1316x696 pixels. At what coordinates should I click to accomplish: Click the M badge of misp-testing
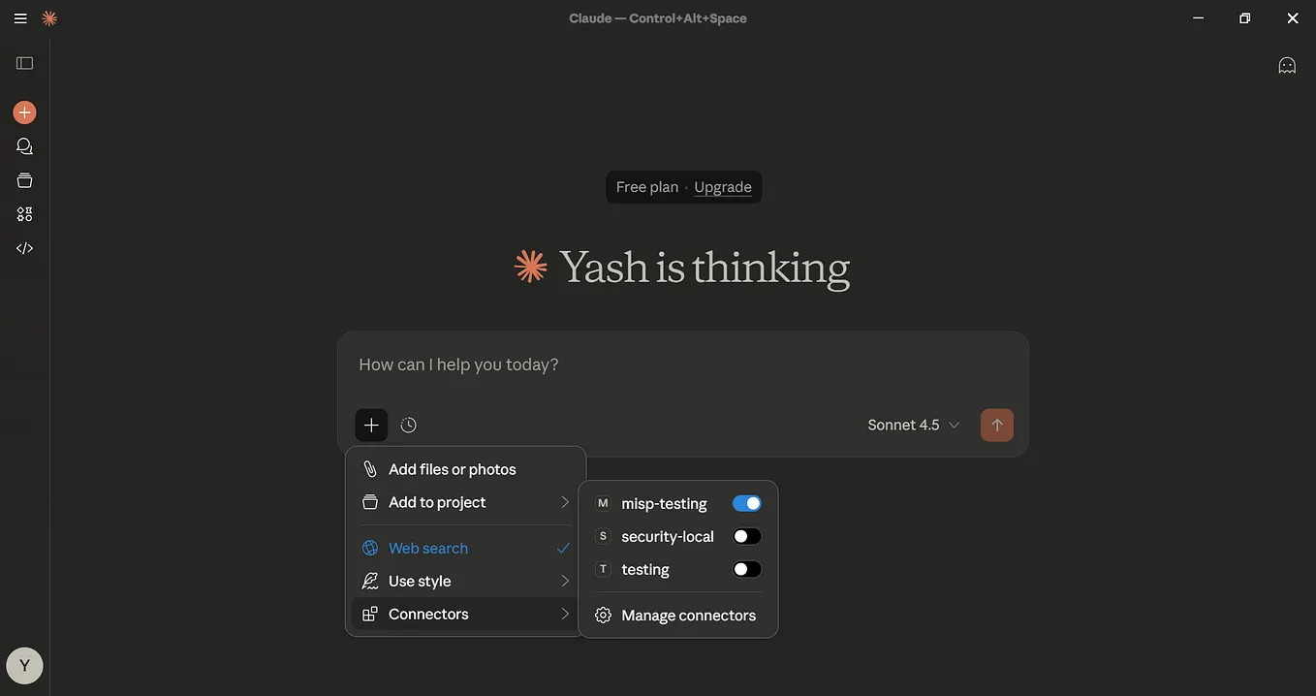click(x=603, y=503)
